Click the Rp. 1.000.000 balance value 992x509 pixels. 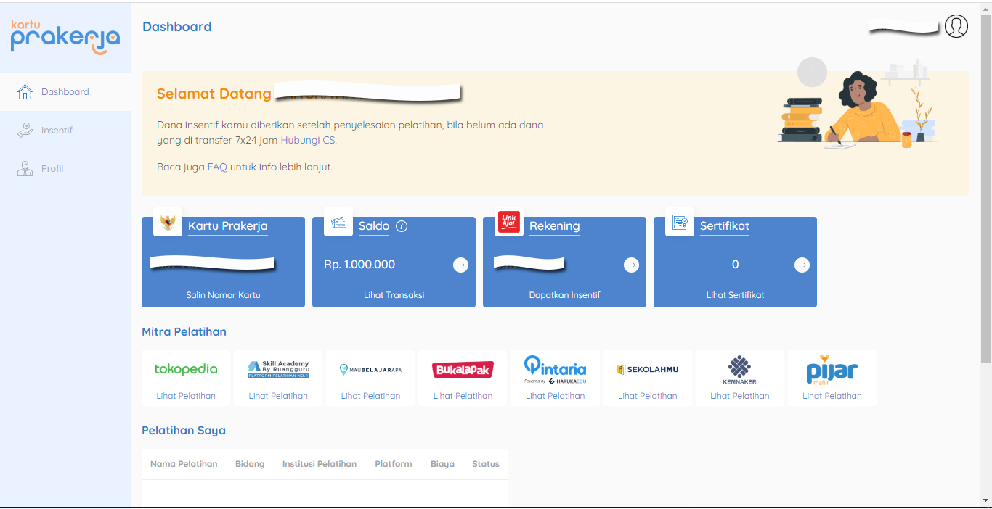click(359, 265)
